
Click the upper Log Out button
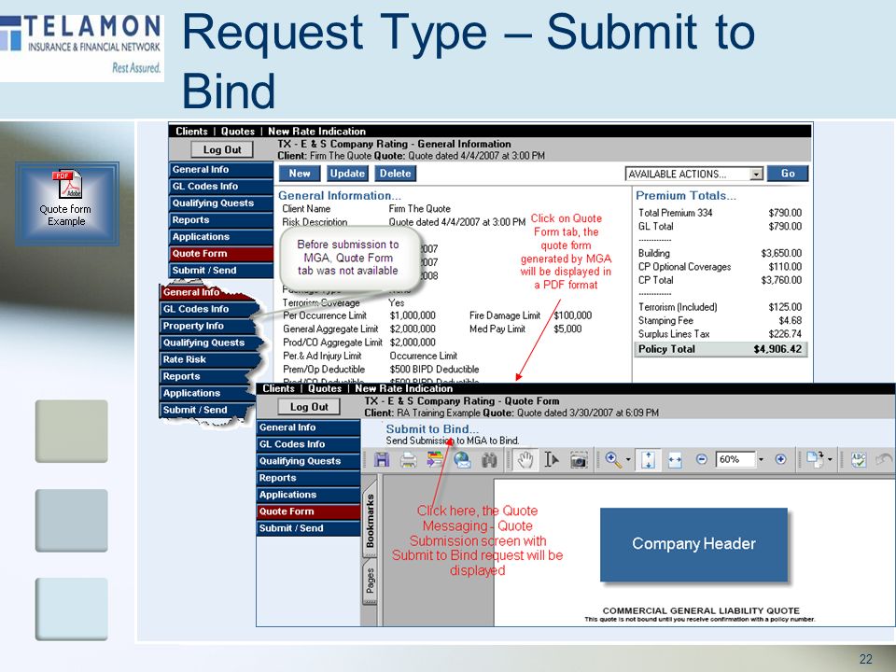coord(222,149)
